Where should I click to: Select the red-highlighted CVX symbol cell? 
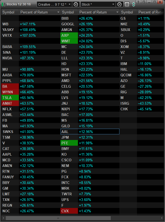click(69, 211)
